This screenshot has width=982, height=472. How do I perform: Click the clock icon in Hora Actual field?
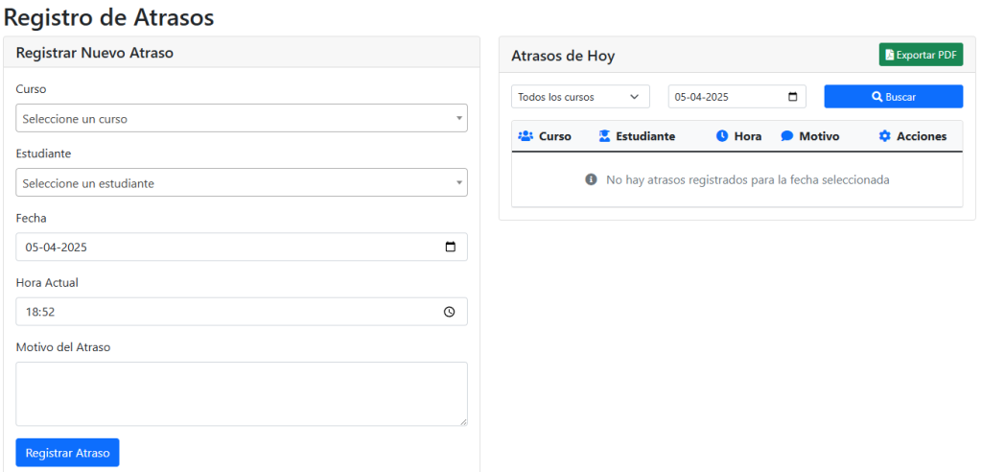pos(450,312)
